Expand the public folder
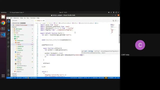Screen dimensions: 160x90 [17, 37]
